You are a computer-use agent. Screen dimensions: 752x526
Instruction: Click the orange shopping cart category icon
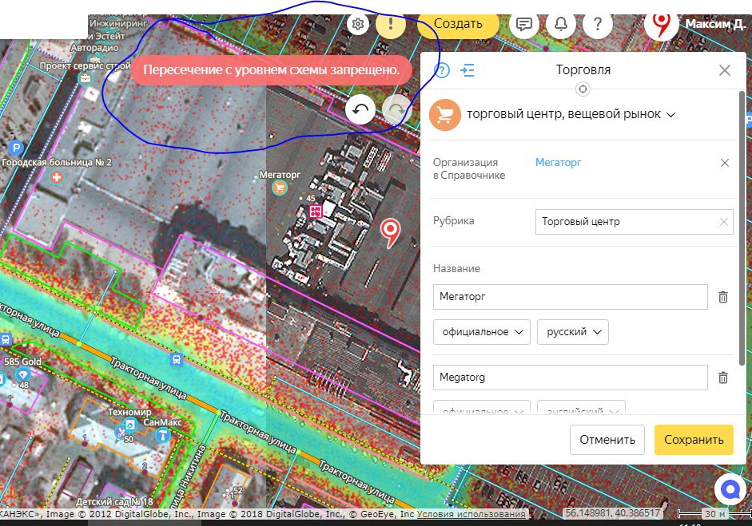click(x=444, y=115)
